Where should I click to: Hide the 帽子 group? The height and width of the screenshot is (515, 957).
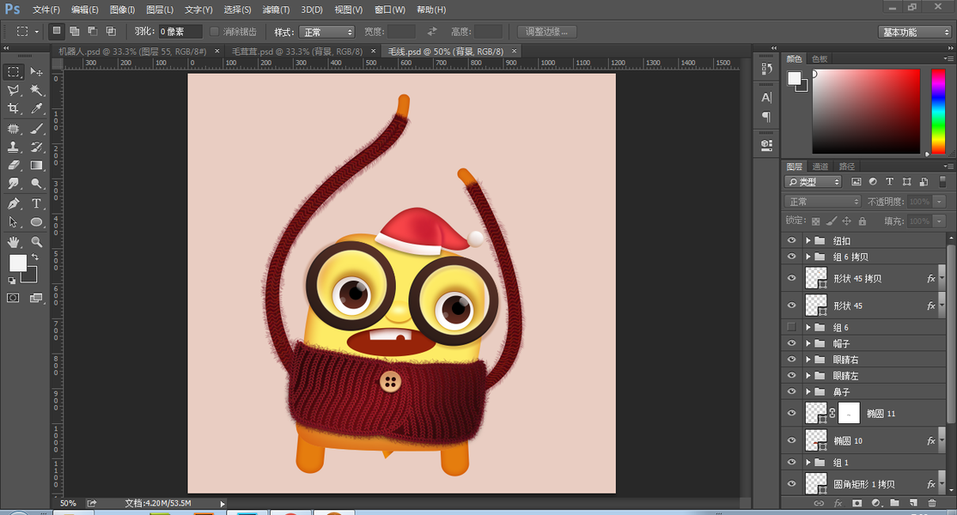[791, 343]
